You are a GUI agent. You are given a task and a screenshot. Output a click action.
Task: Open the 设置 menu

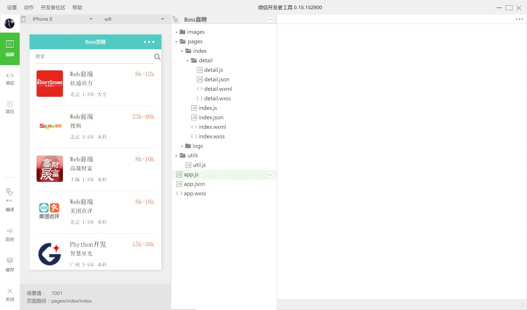point(12,7)
